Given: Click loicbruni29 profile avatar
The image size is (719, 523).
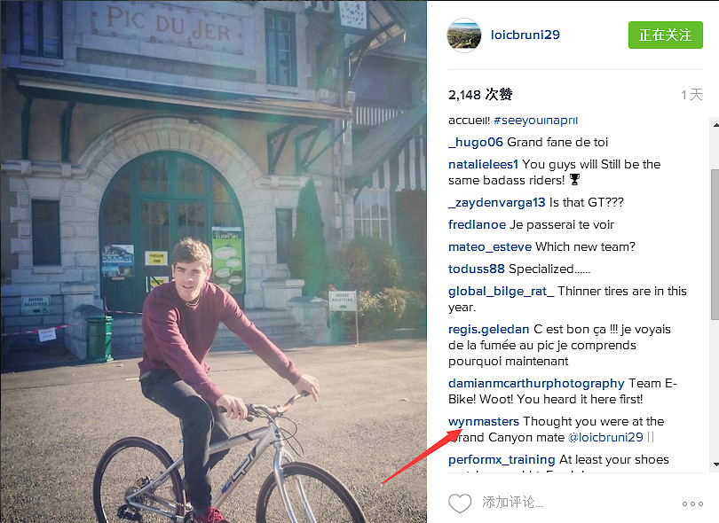Looking at the screenshot, I should tap(464, 35).
